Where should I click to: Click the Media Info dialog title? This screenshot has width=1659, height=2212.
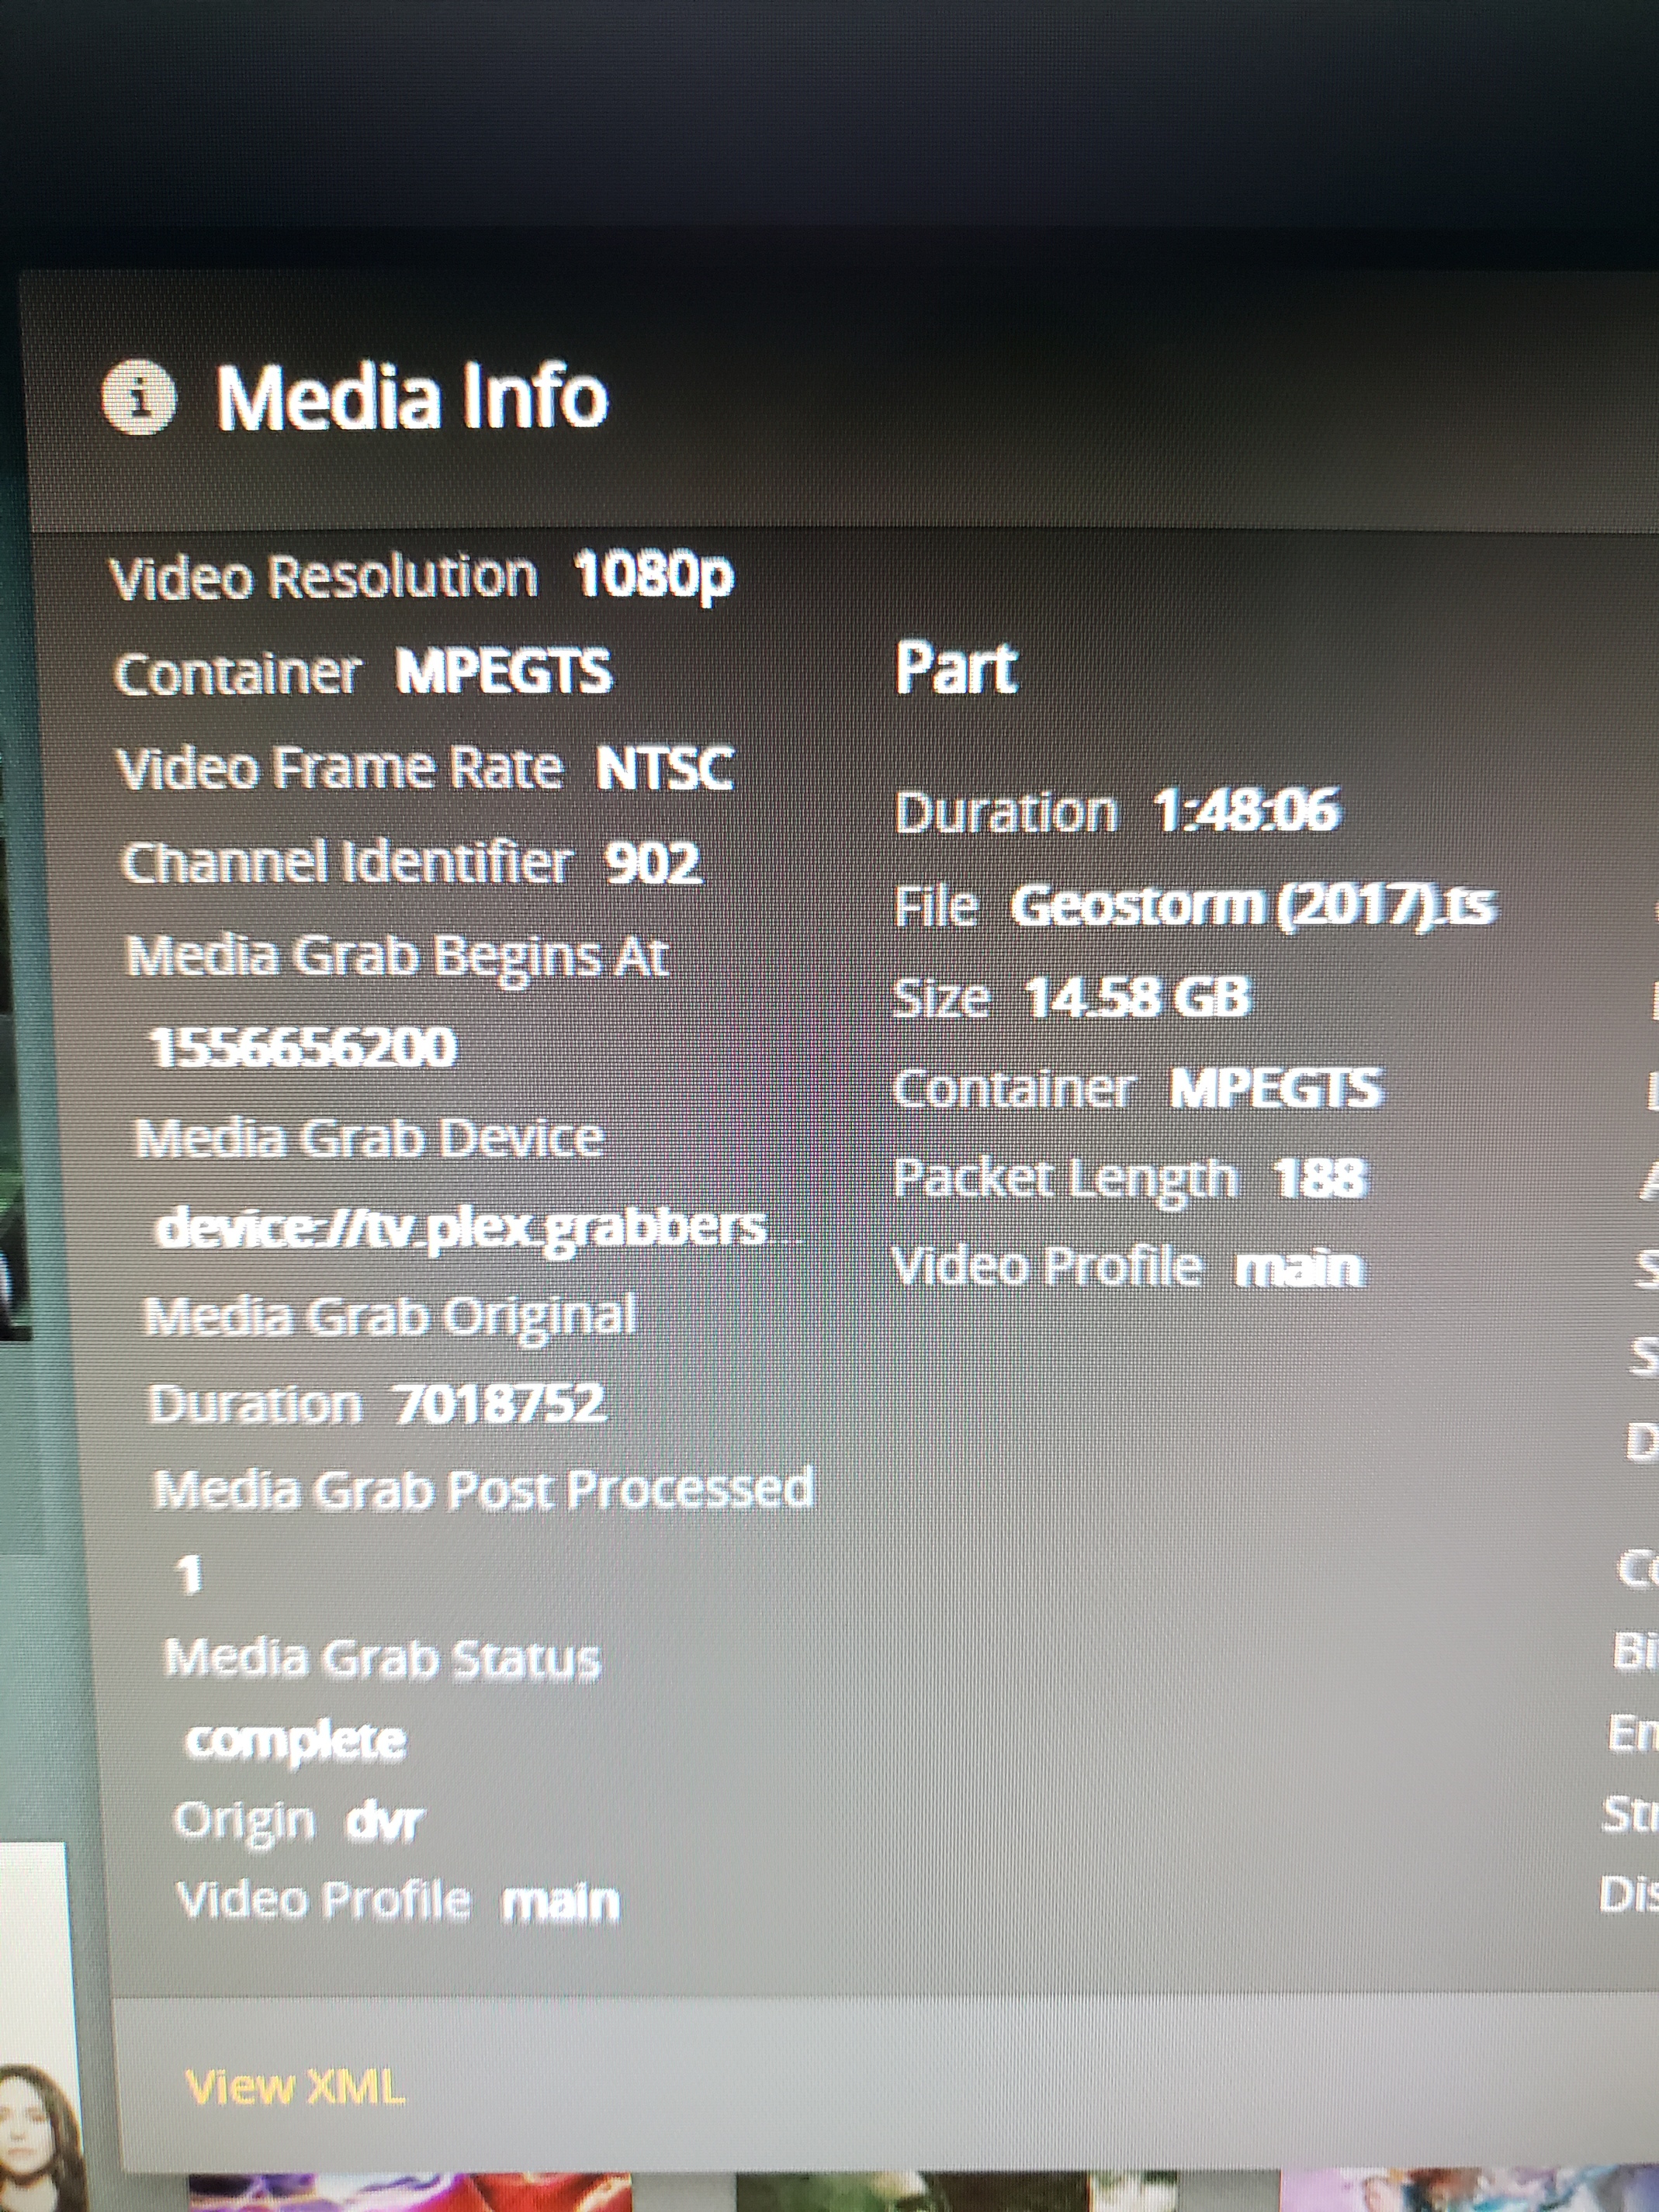point(412,397)
